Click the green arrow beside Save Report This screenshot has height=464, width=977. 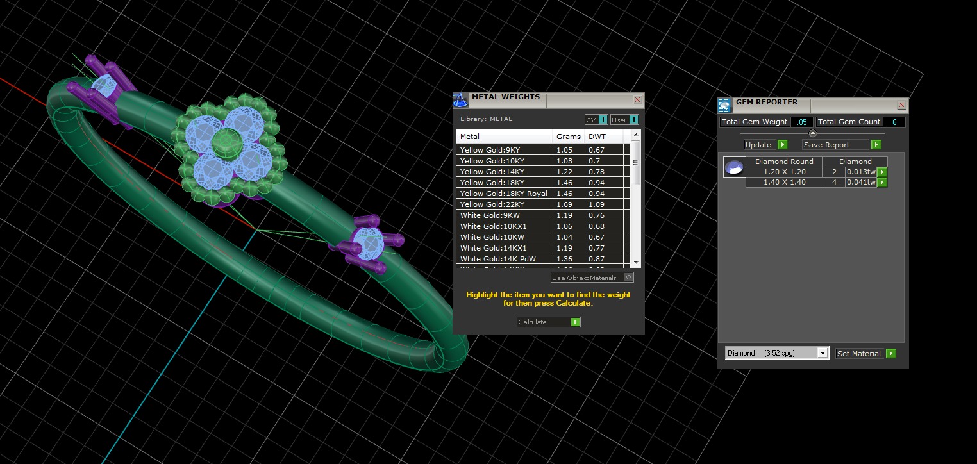(x=876, y=145)
